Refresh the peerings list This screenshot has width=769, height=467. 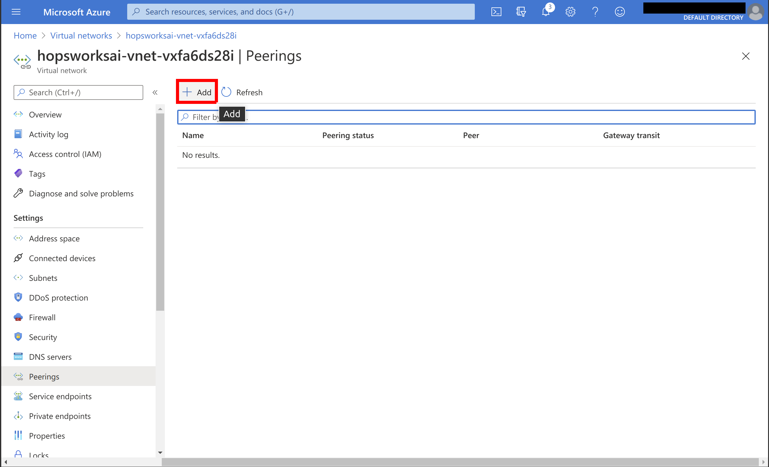pos(242,92)
